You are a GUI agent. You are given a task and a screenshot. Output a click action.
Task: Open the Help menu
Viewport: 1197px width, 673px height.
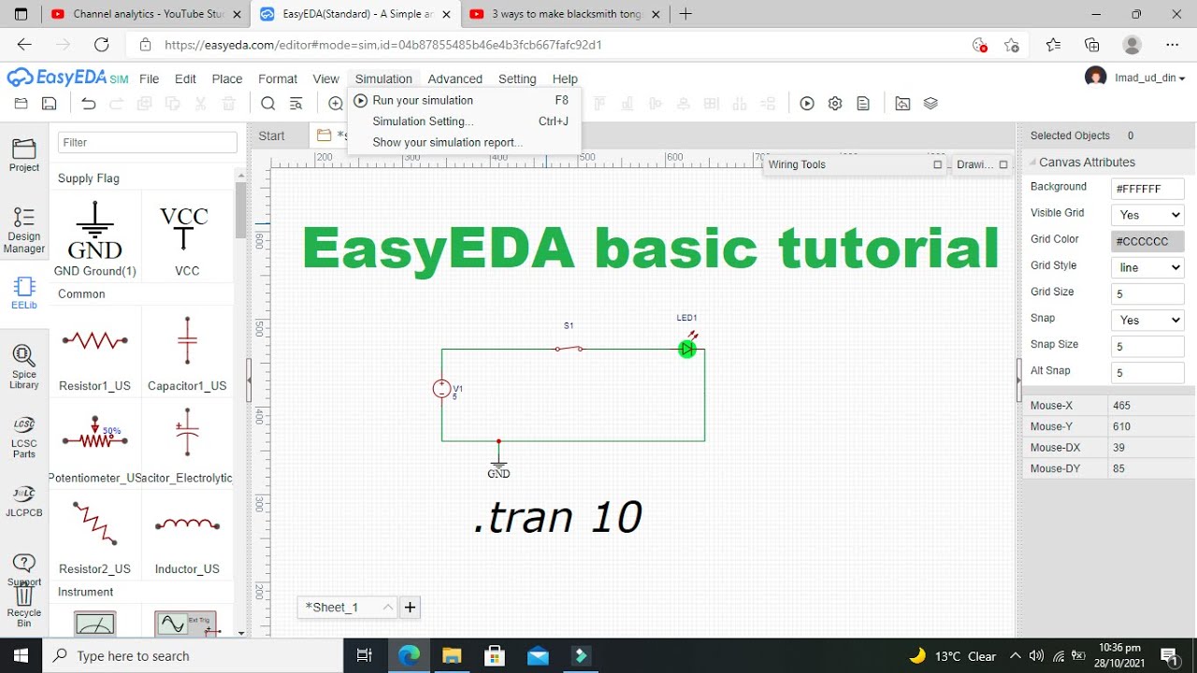(565, 79)
